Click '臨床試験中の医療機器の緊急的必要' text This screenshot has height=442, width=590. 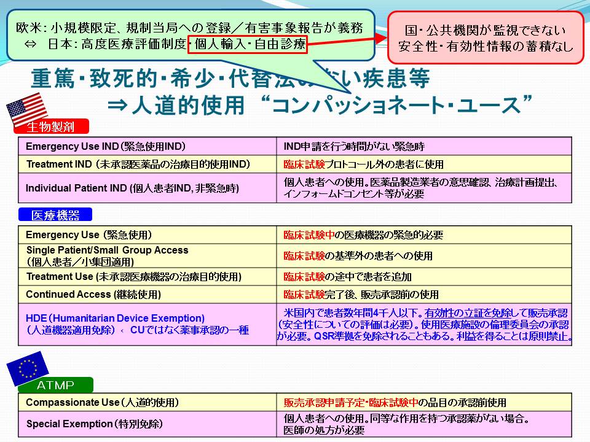point(363,235)
